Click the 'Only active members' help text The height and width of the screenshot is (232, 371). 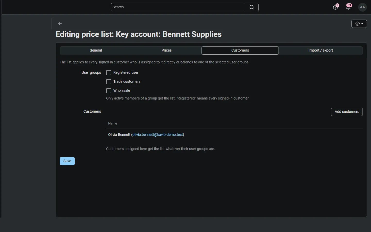(x=178, y=98)
